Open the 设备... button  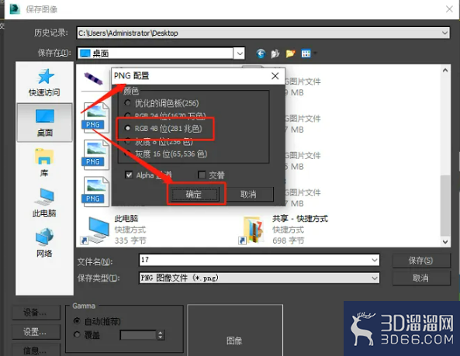pyautogui.click(x=36, y=313)
